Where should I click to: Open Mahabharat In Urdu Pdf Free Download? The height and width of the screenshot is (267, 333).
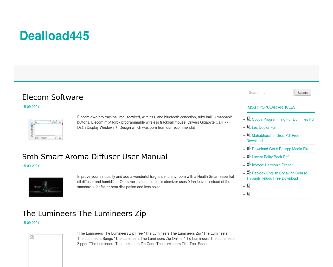click(273, 138)
